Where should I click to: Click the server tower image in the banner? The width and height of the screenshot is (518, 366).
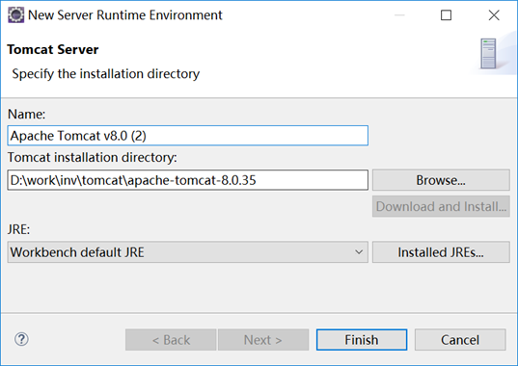[488, 53]
